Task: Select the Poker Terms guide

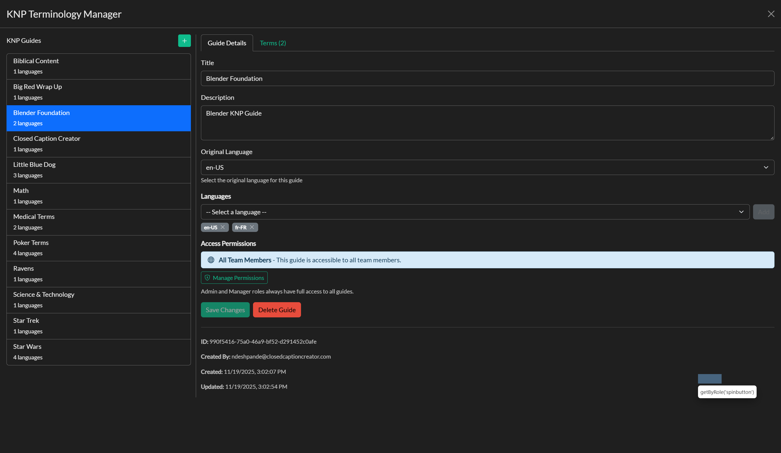Action: tap(98, 248)
